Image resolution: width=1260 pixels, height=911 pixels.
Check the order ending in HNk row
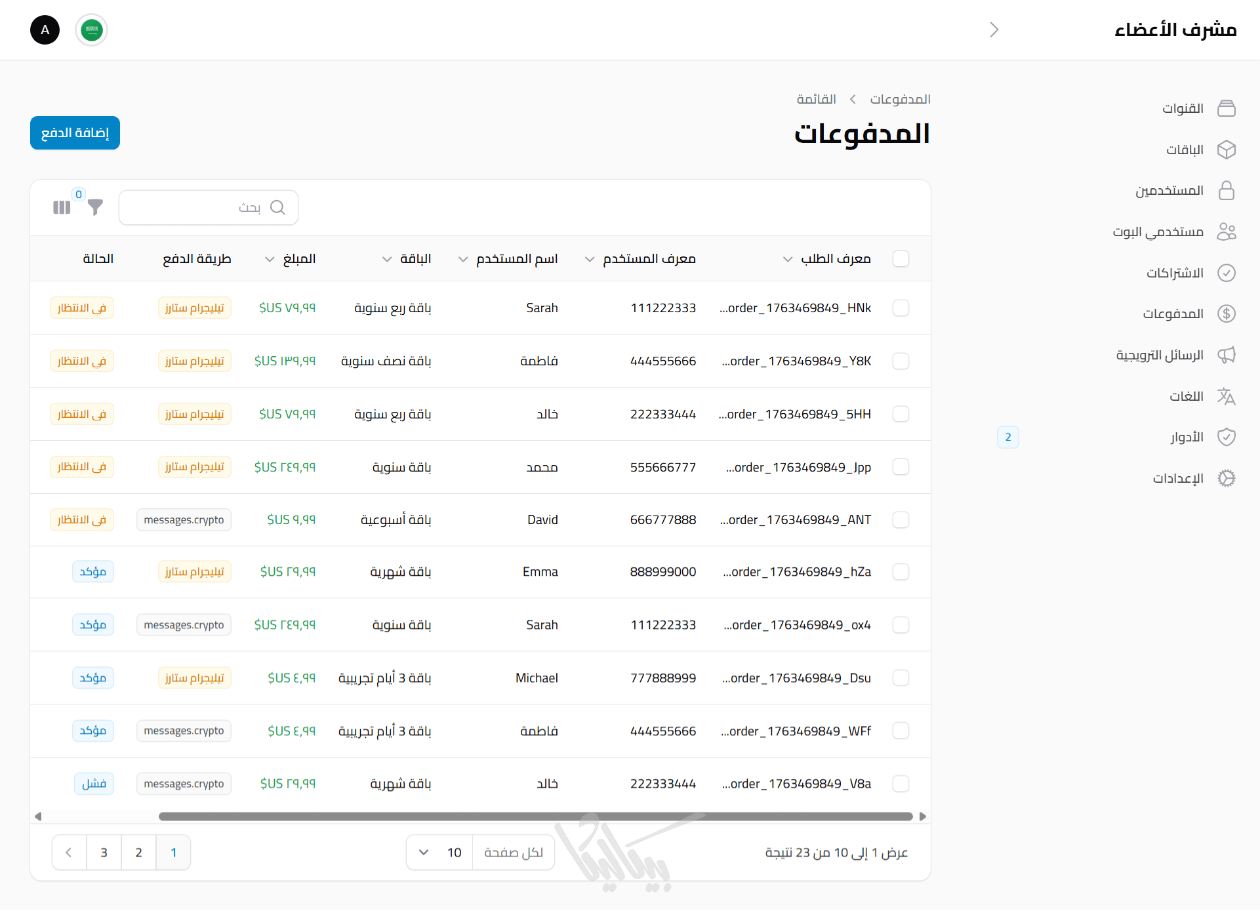click(x=901, y=308)
